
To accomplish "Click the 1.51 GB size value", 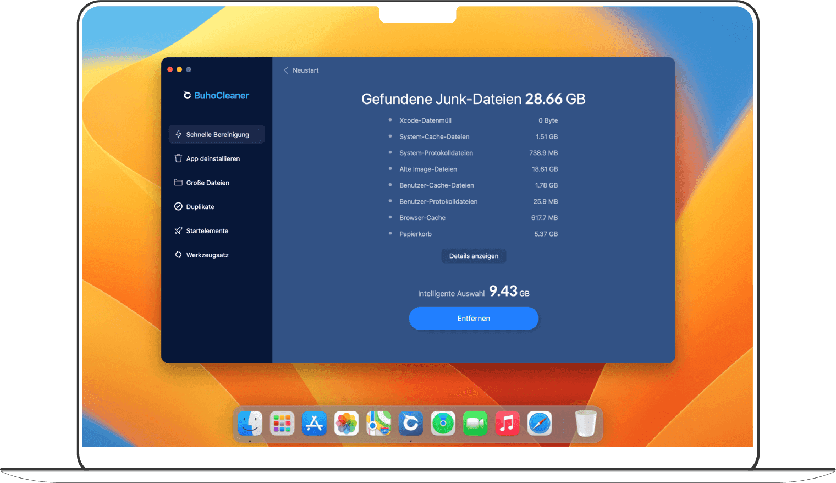I will [547, 136].
